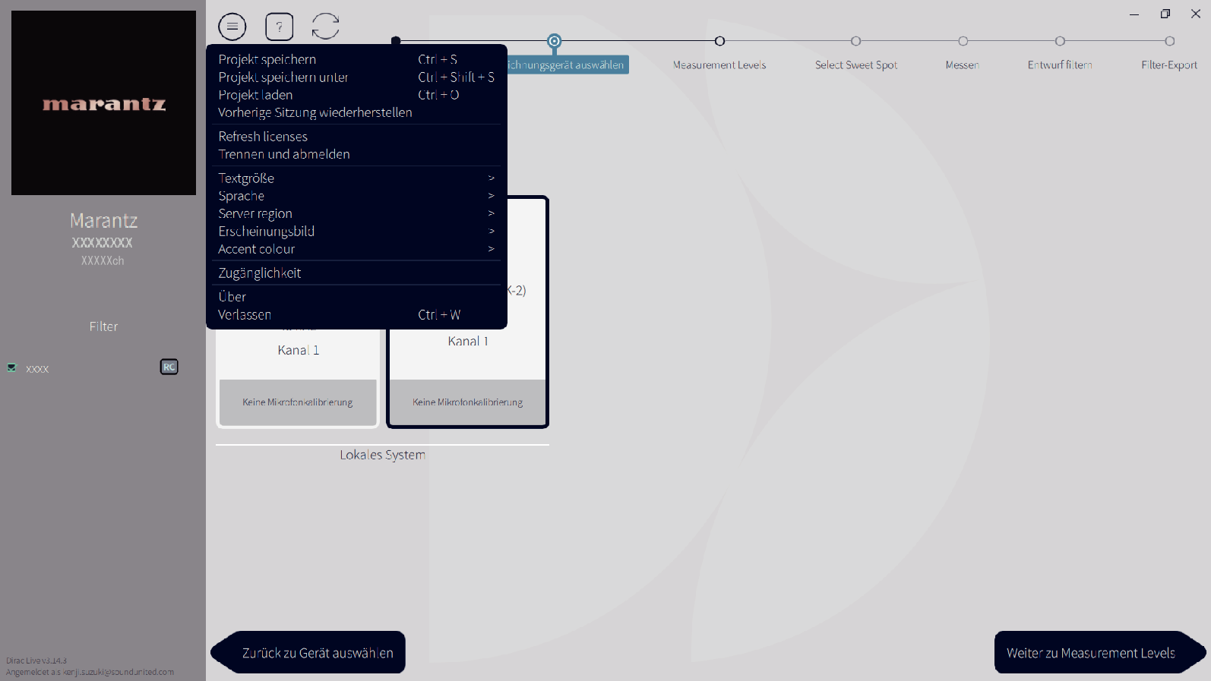Click the Filter heading in sidebar
This screenshot has height=681, width=1211.
click(x=103, y=326)
